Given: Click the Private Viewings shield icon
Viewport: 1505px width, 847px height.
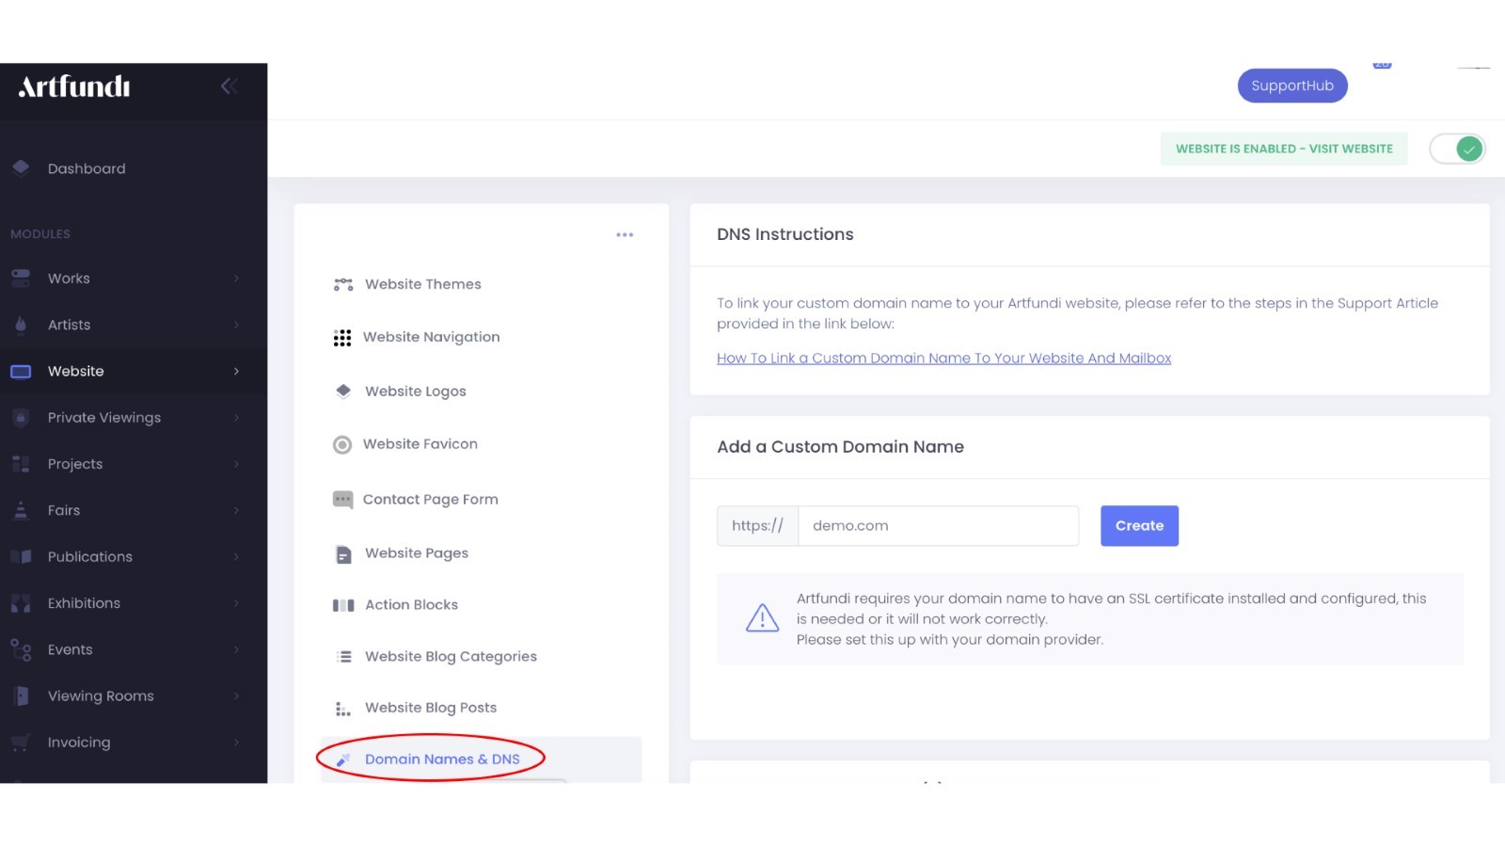Looking at the screenshot, I should pos(21,417).
